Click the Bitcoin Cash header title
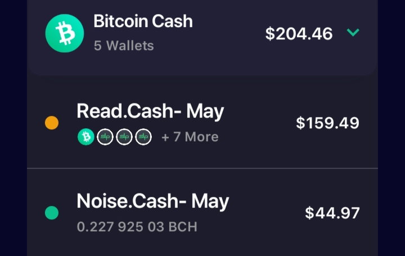This screenshot has width=405, height=256. pos(143,21)
